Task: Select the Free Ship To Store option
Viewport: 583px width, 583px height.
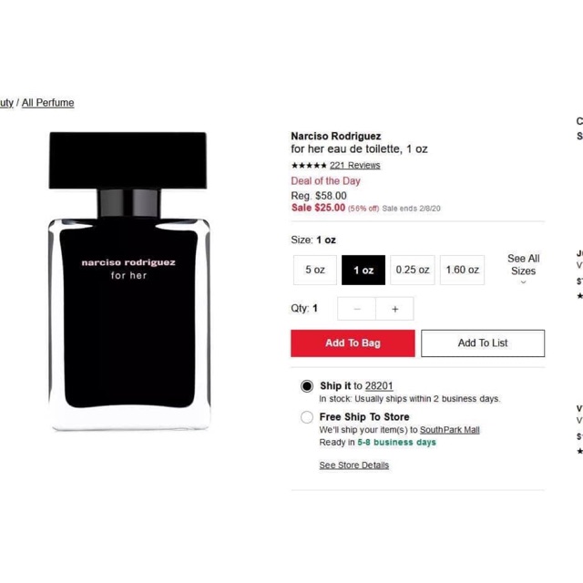Action: click(x=307, y=417)
